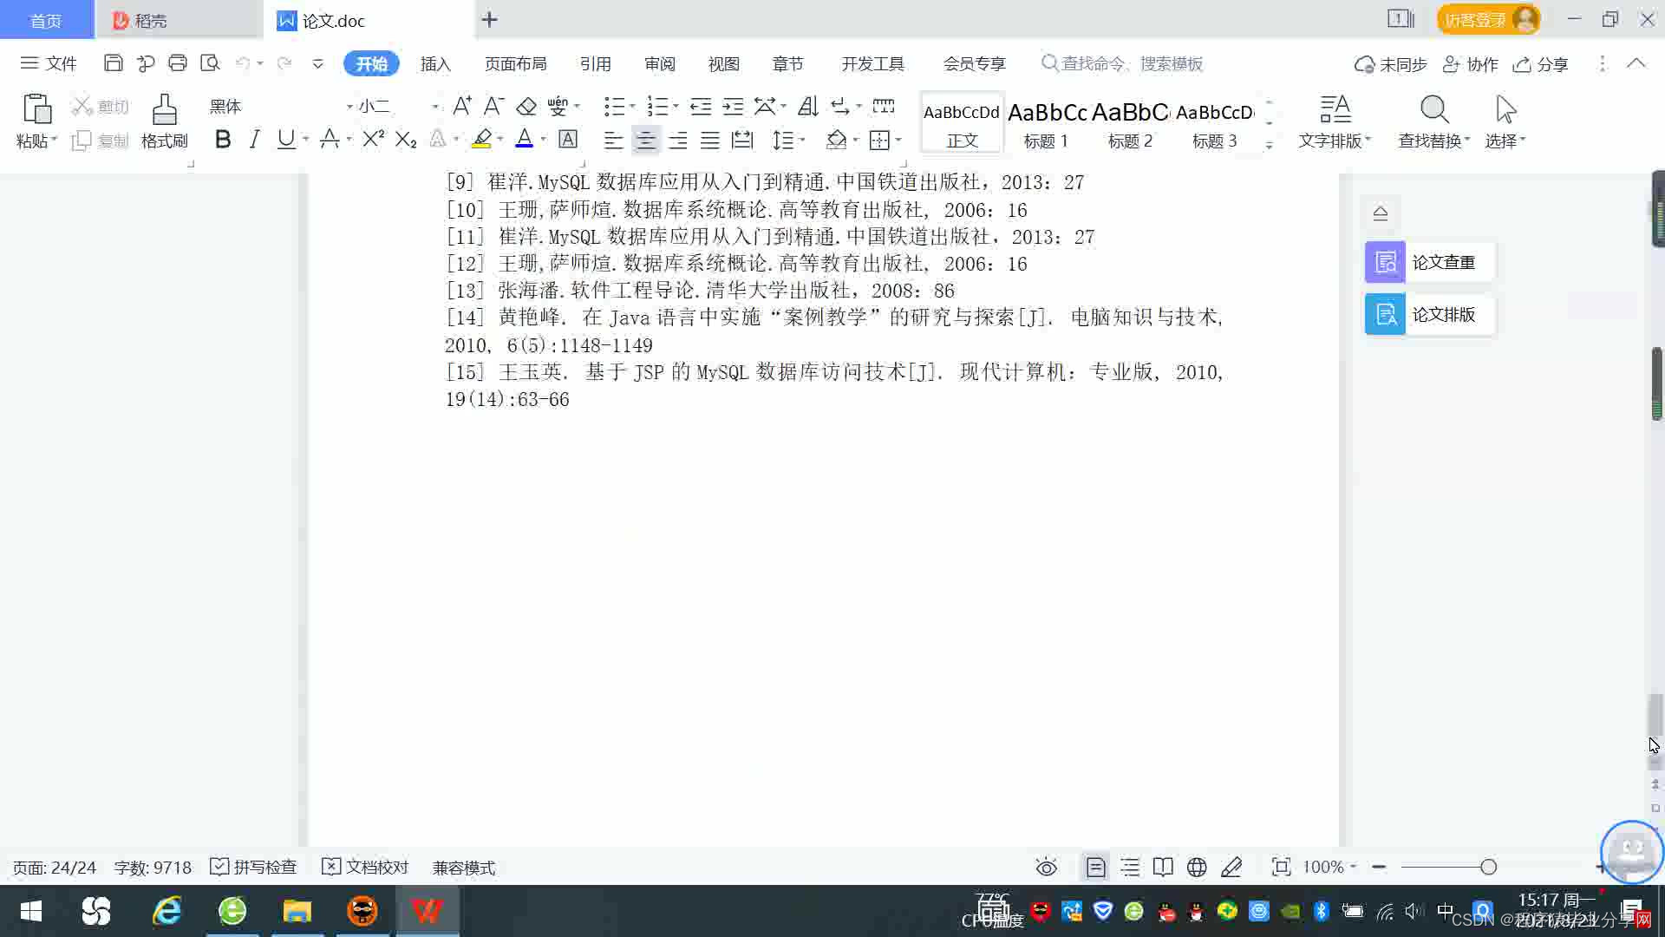This screenshot has height=937, width=1665.
Task: Switch to web layout view in status bar
Action: pyautogui.click(x=1197, y=867)
